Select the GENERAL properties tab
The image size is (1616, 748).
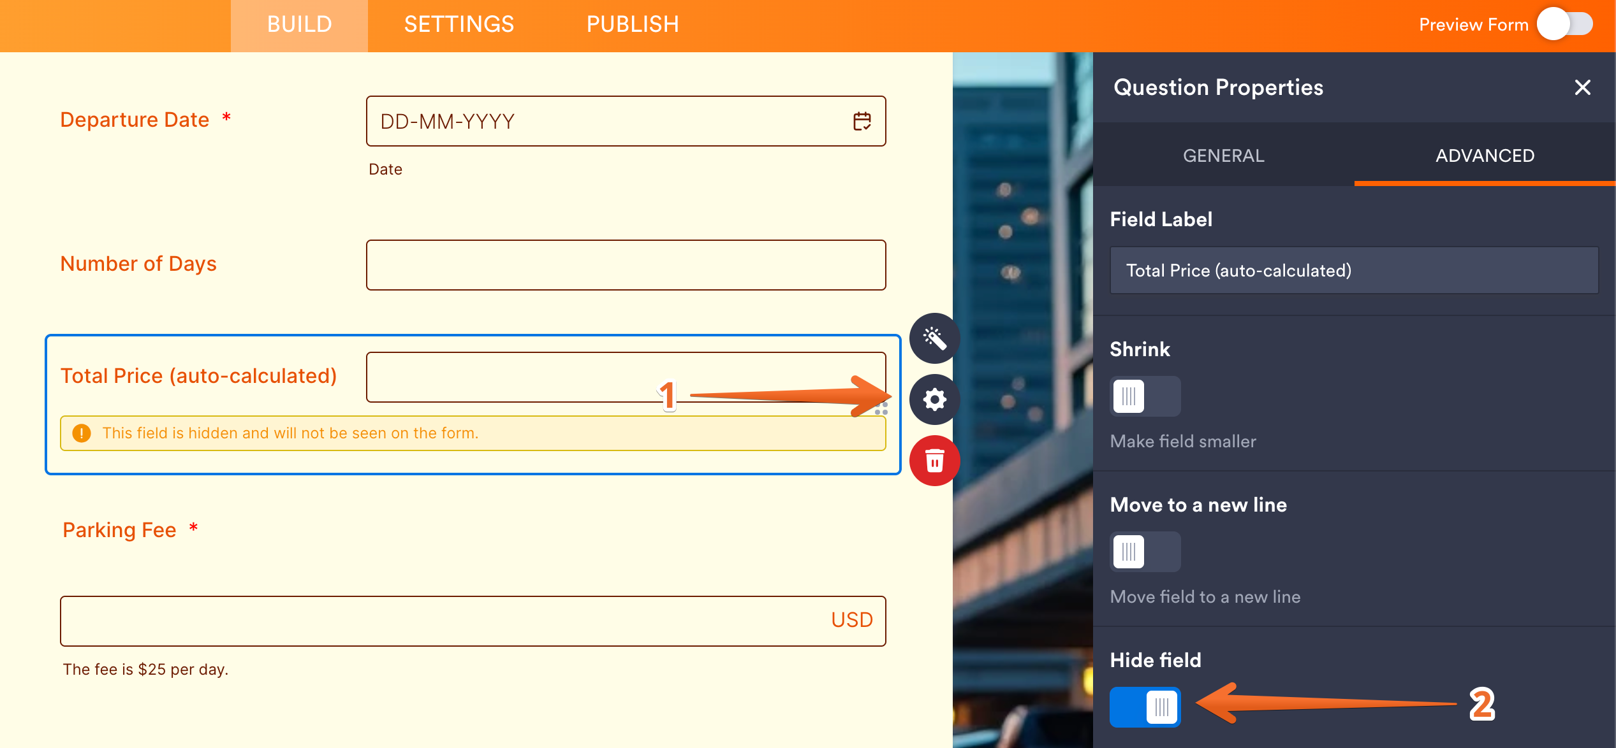click(1223, 155)
